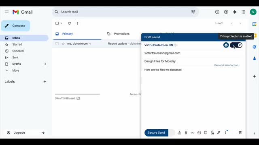
Task: Open compose More options menu
Action: point(225,133)
